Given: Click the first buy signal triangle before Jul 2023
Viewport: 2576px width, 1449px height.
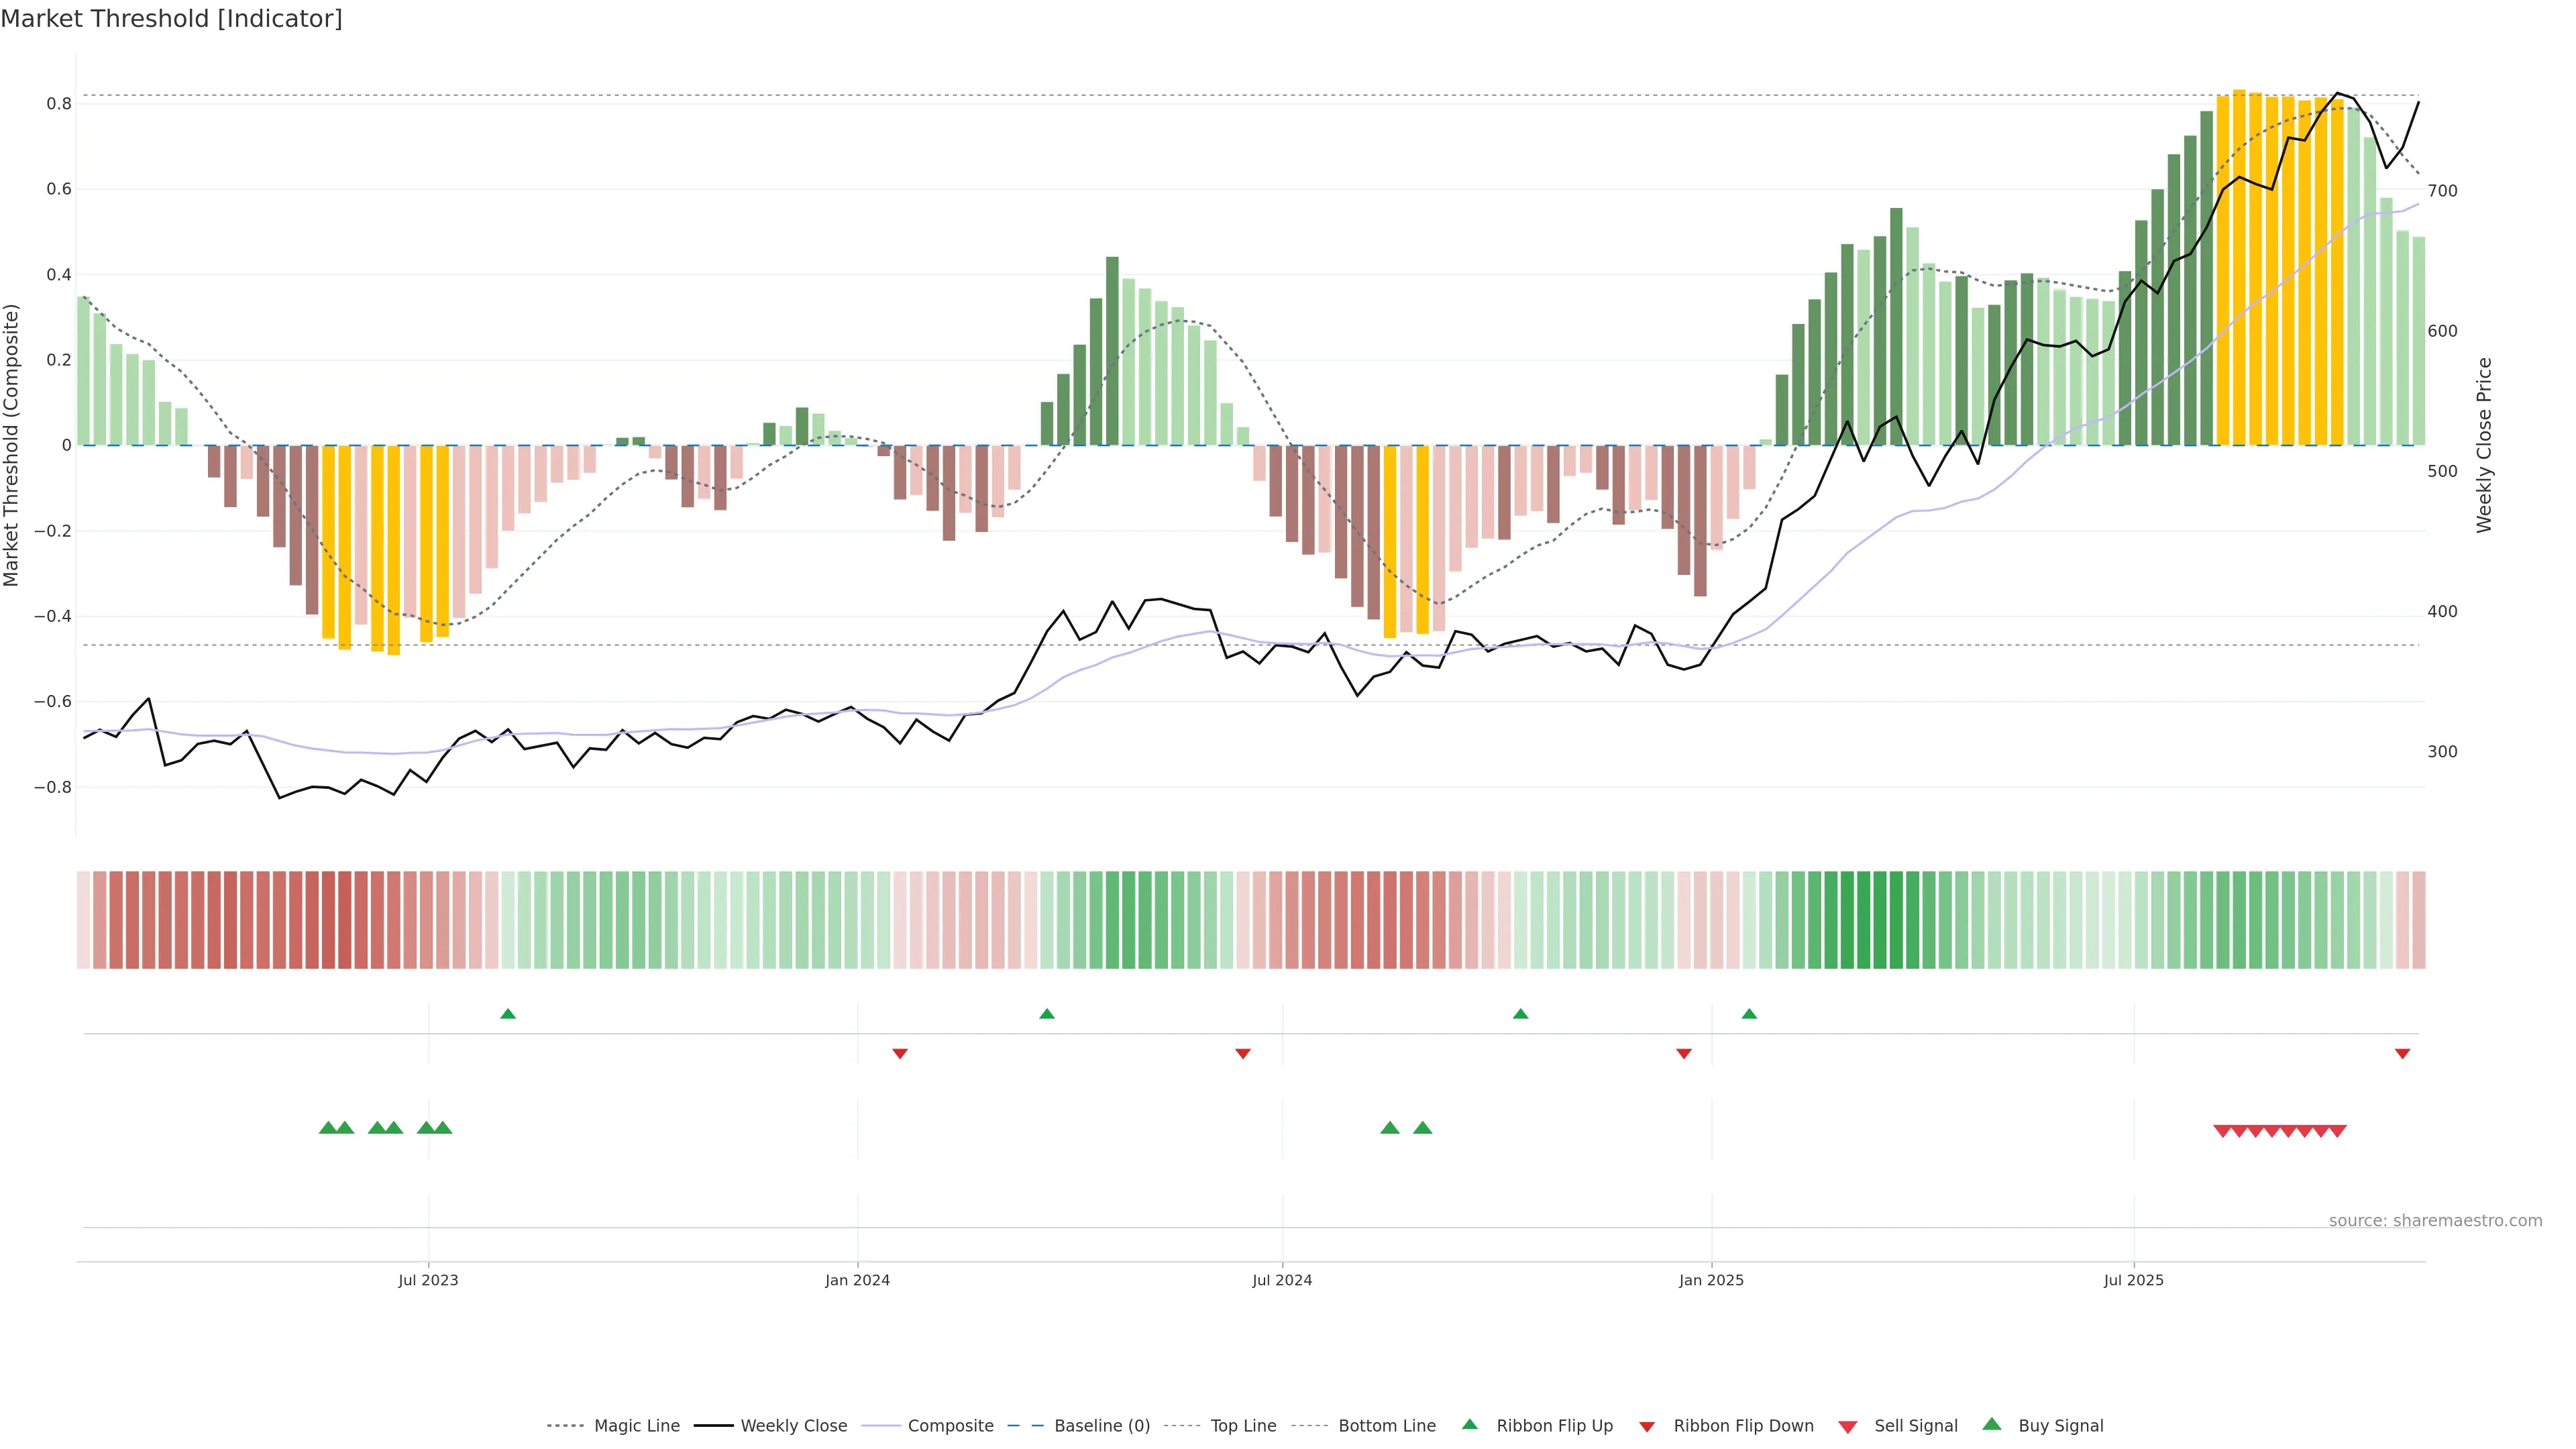Looking at the screenshot, I should pyautogui.click(x=327, y=1128).
